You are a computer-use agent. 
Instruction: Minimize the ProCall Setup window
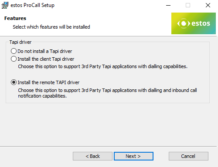click(168, 5)
